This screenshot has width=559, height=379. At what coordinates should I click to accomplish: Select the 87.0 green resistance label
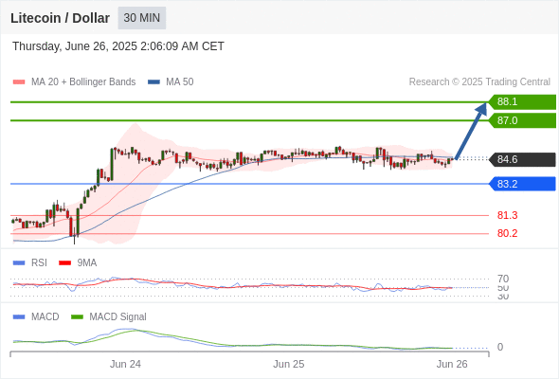point(523,120)
